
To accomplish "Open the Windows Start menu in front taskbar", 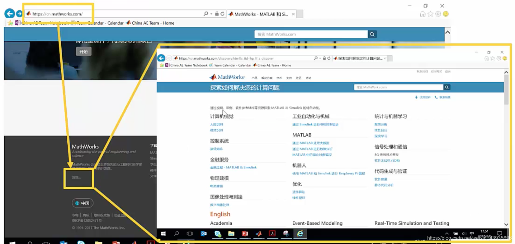I will tap(163, 233).
